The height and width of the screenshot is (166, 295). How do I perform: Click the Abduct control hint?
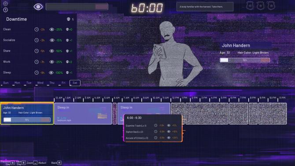coord(42,163)
